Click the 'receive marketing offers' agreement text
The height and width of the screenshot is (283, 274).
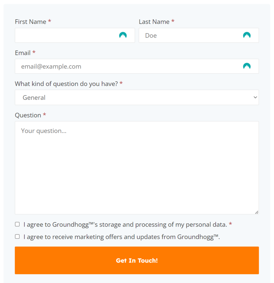point(121,237)
